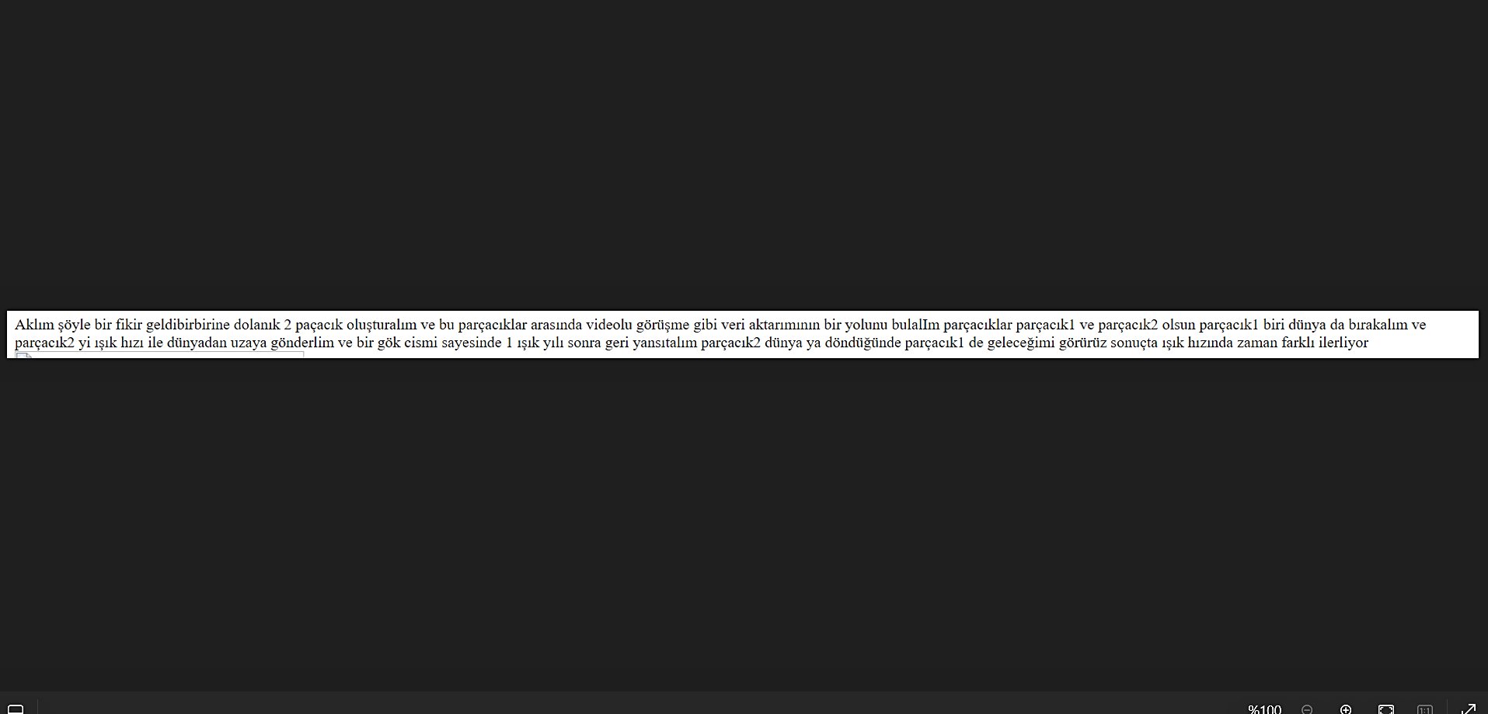Click the word "bırakalım" in the first line
1488x714 pixels.
pyautogui.click(x=1378, y=325)
